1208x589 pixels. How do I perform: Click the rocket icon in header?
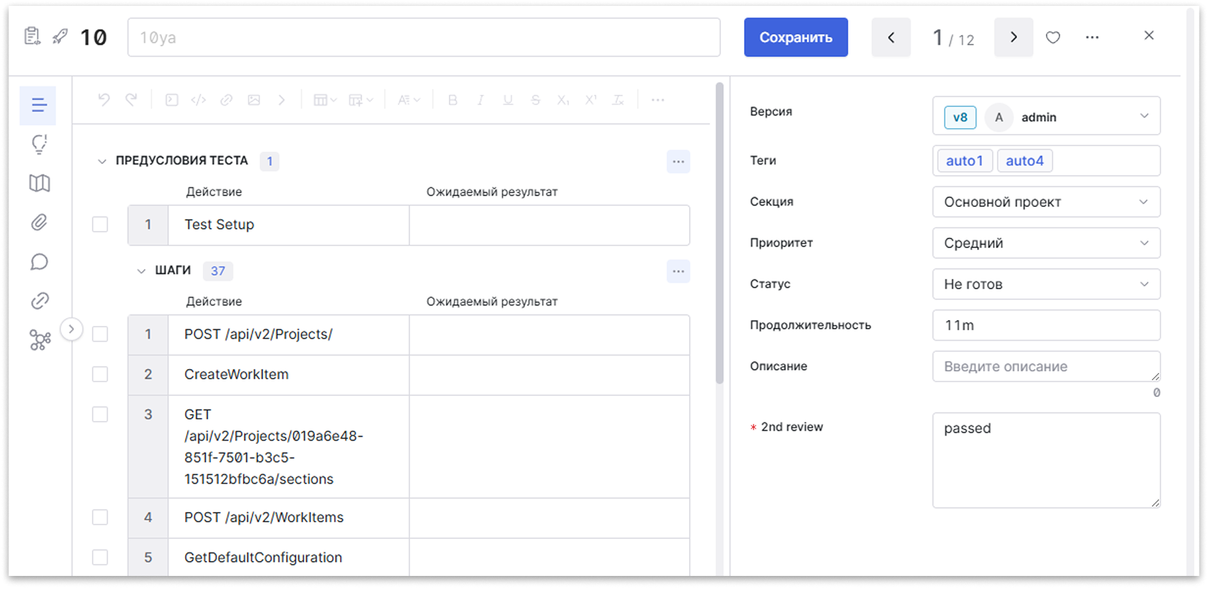click(60, 37)
